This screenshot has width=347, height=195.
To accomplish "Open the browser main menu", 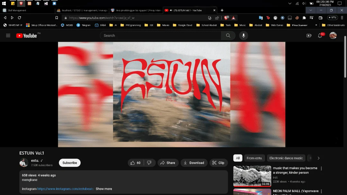I will point(342,18).
